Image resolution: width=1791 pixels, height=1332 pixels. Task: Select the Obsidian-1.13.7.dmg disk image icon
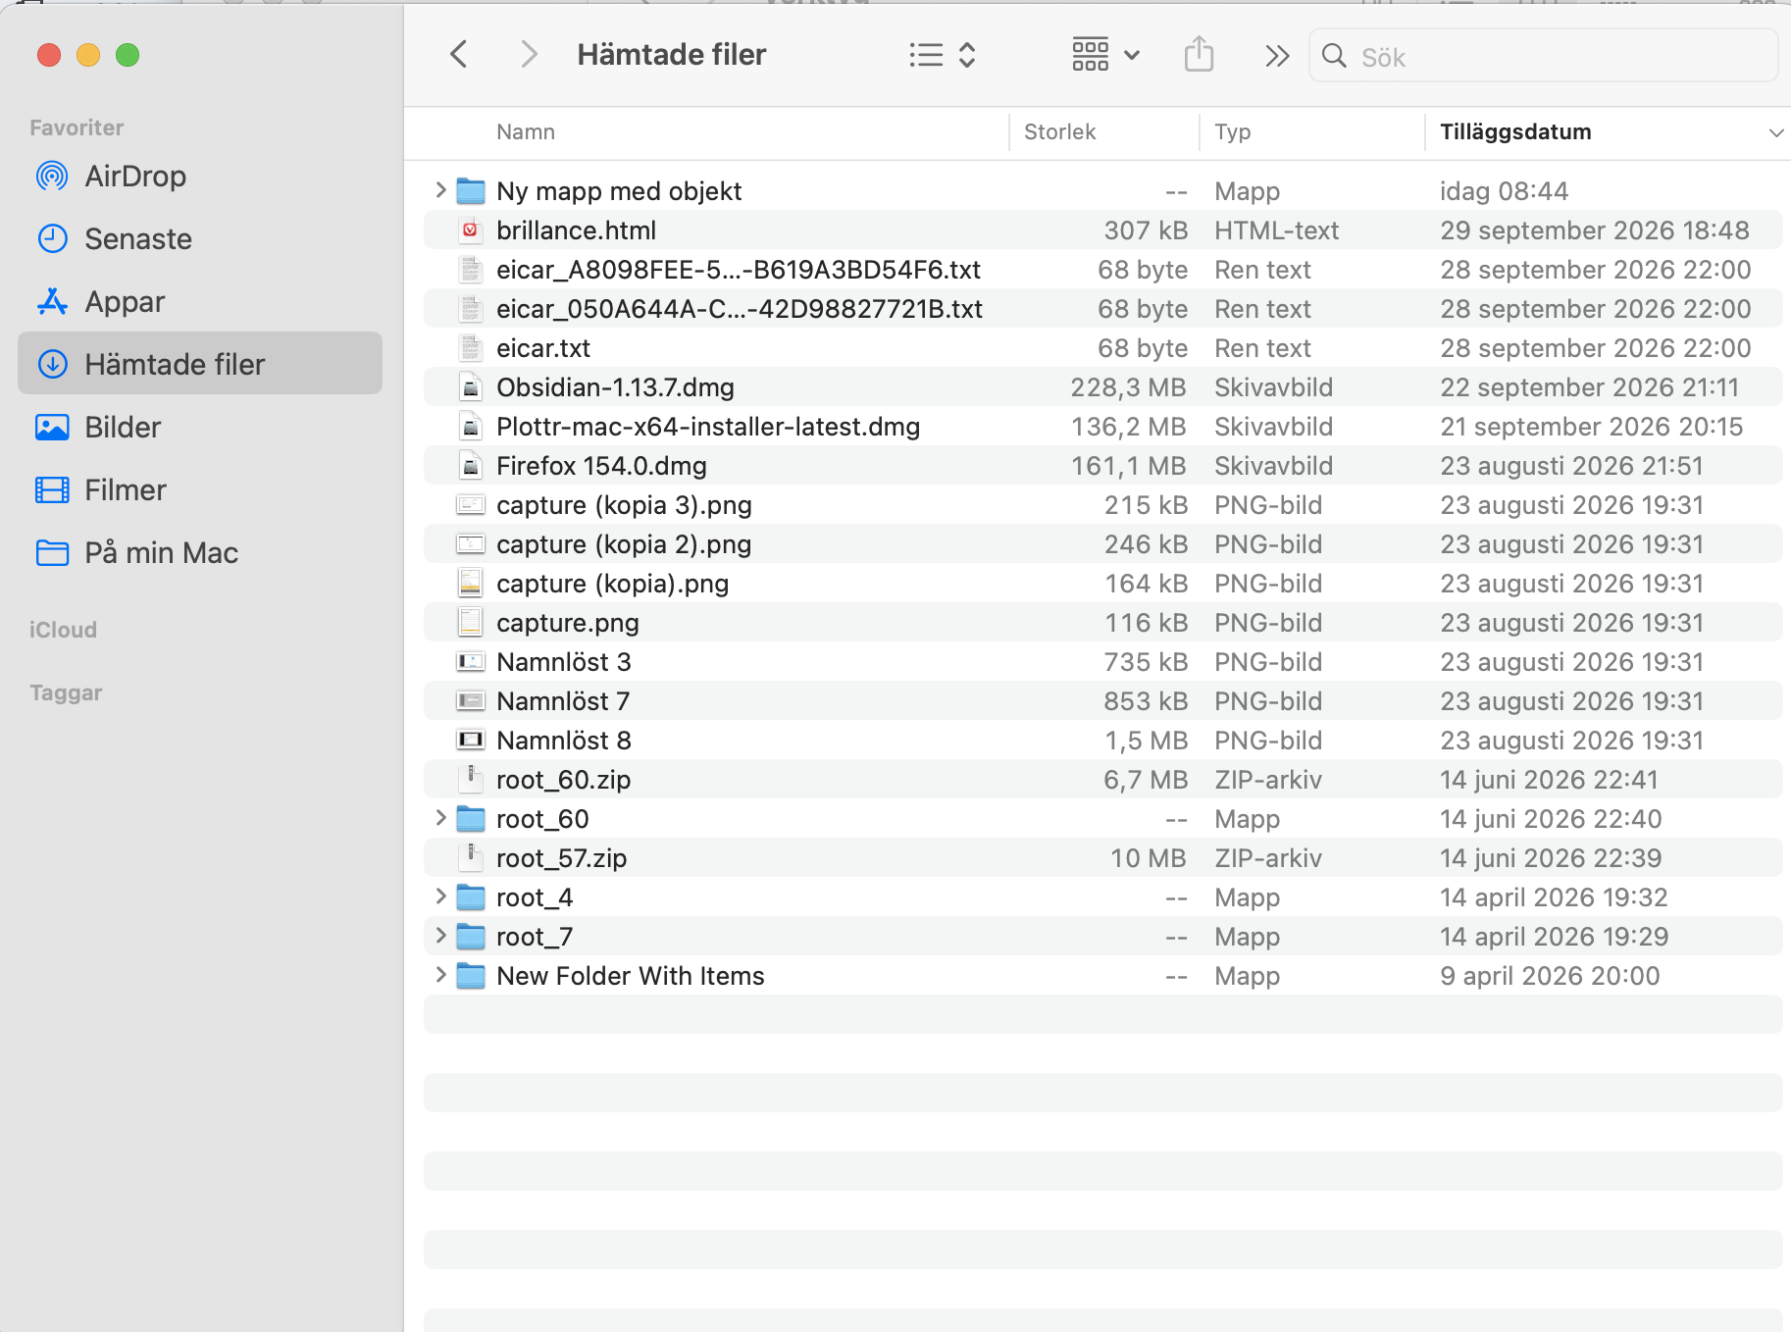click(471, 387)
